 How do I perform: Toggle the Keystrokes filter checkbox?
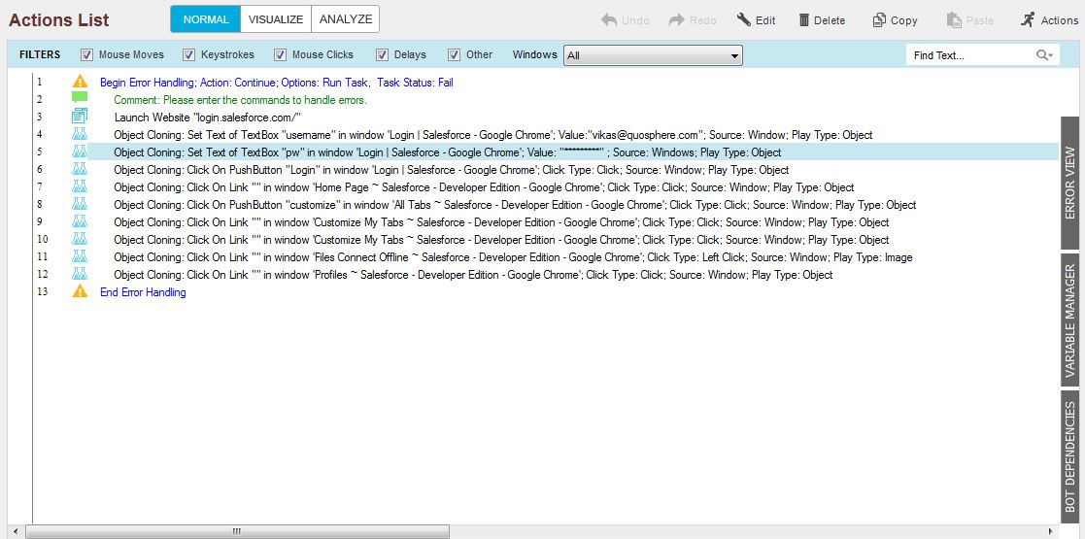click(x=188, y=55)
